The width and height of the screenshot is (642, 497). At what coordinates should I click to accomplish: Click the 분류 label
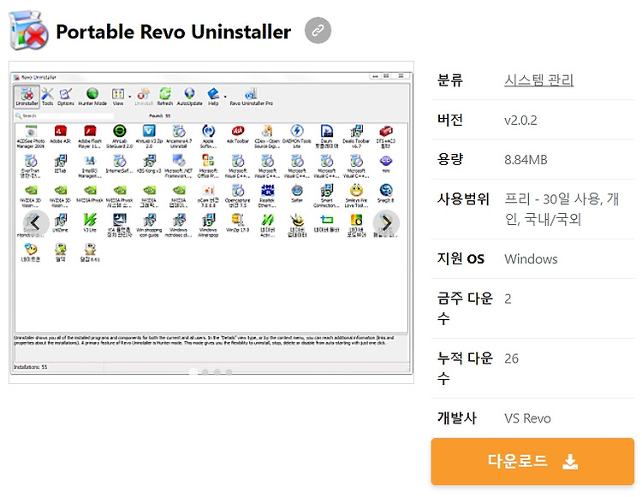pos(449,80)
